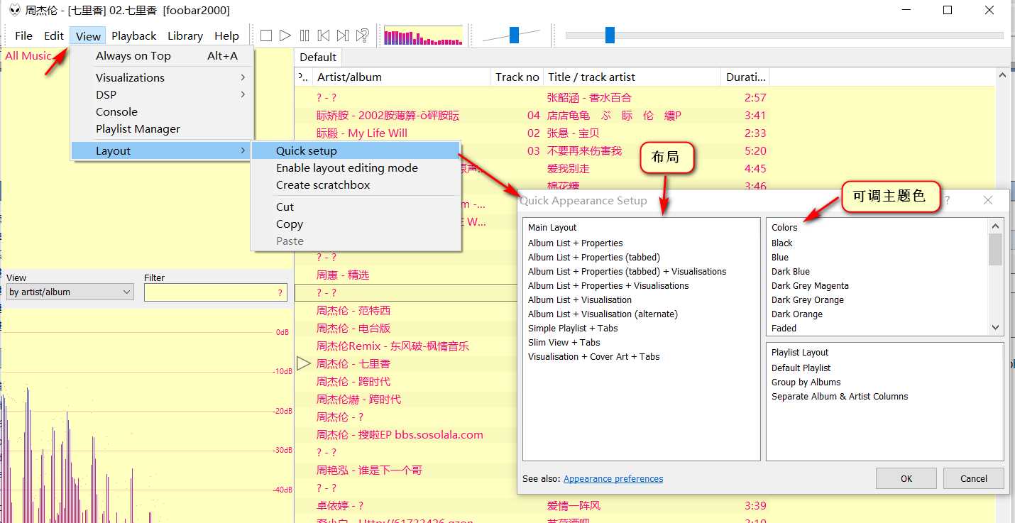Sort by the Duration column header
This screenshot has height=523, width=1015.
click(745, 77)
